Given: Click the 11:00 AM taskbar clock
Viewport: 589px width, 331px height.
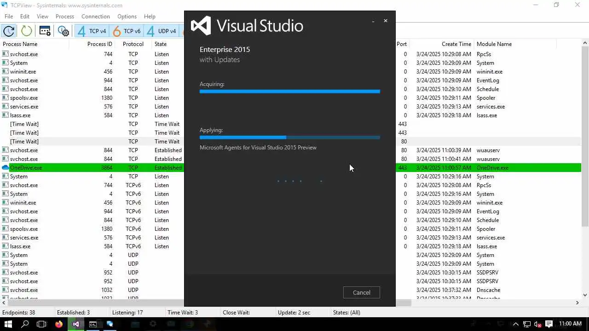Looking at the screenshot, I should 570,324.
